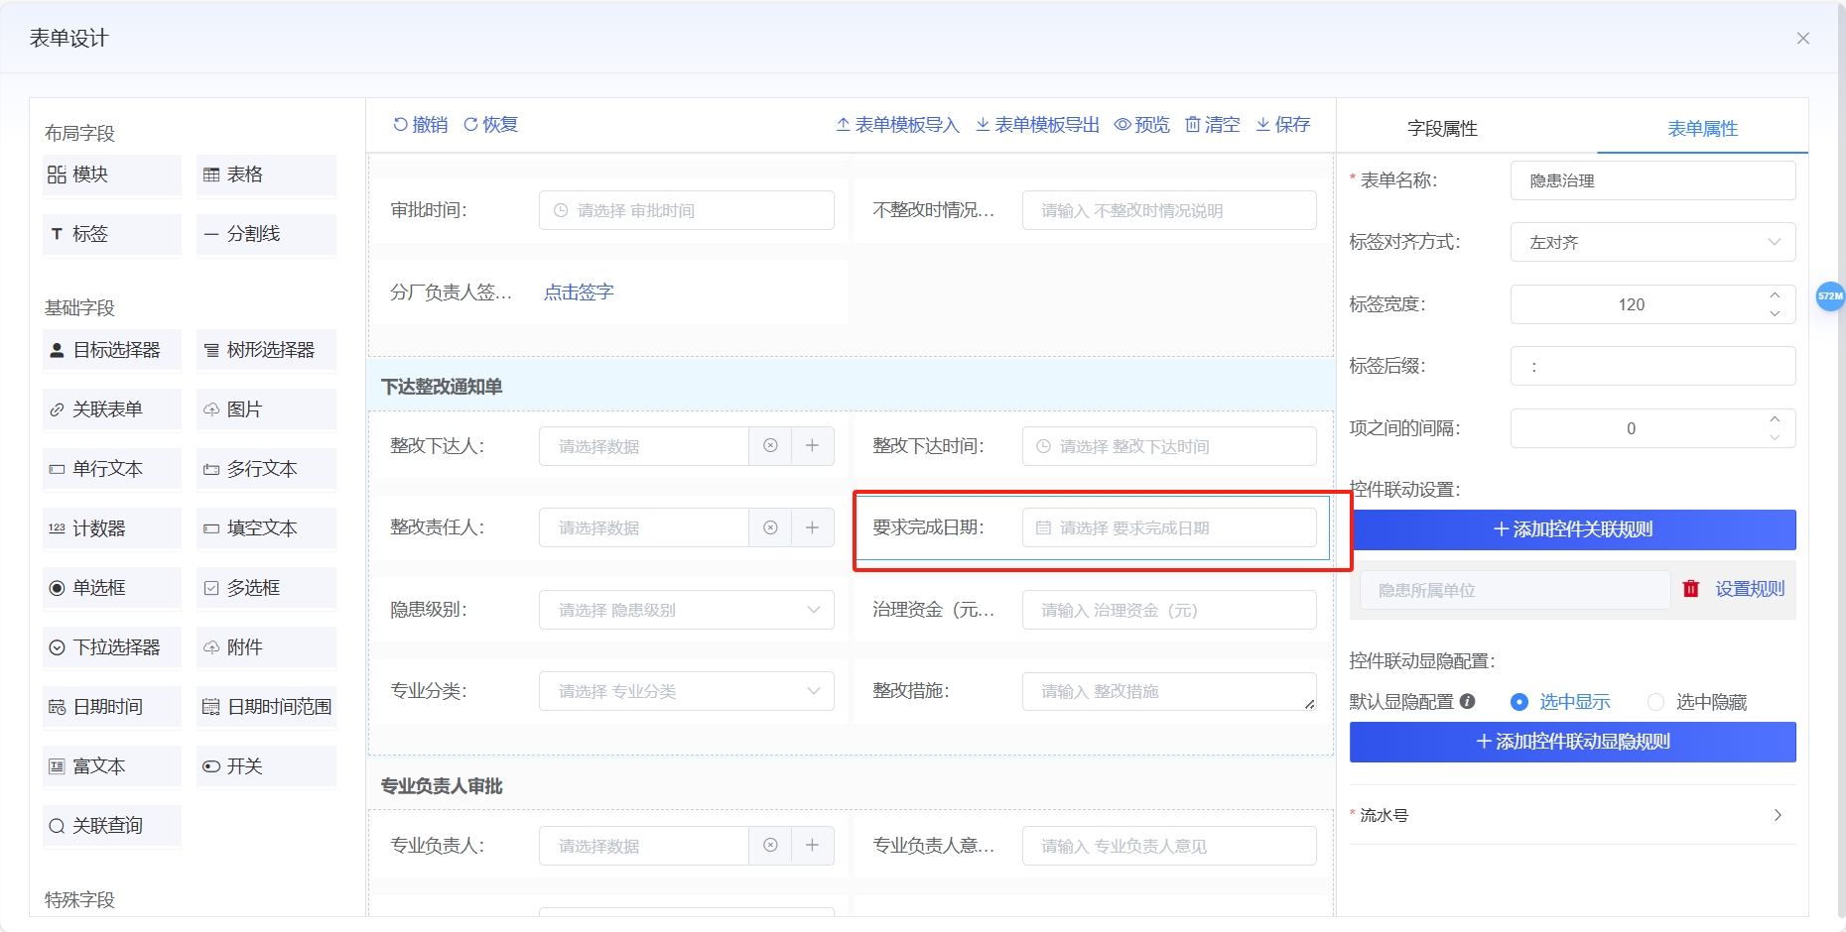This screenshot has width=1846, height=932.
Task: Click 清空 to clear form
Action: tap(1213, 125)
